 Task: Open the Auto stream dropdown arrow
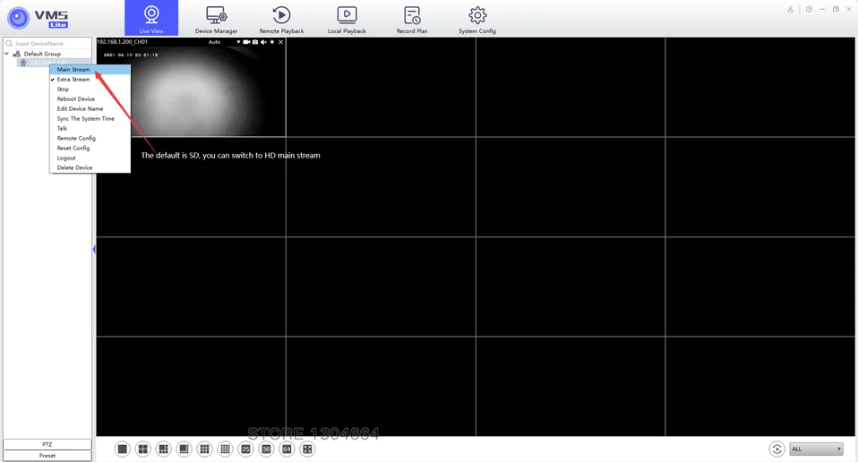(x=238, y=42)
